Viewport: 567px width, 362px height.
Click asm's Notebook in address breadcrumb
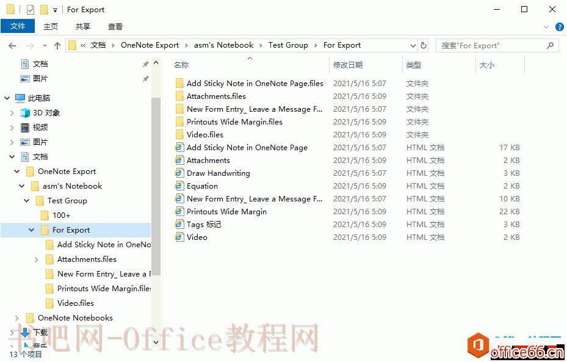[223, 45]
